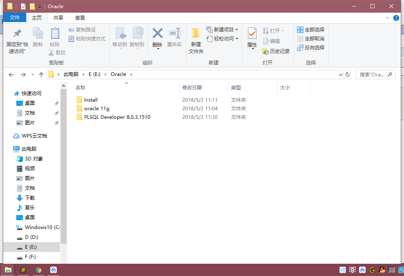Click 反向选择 in select group
The height and width of the screenshot is (276, 404).
(x=310, y=48)
